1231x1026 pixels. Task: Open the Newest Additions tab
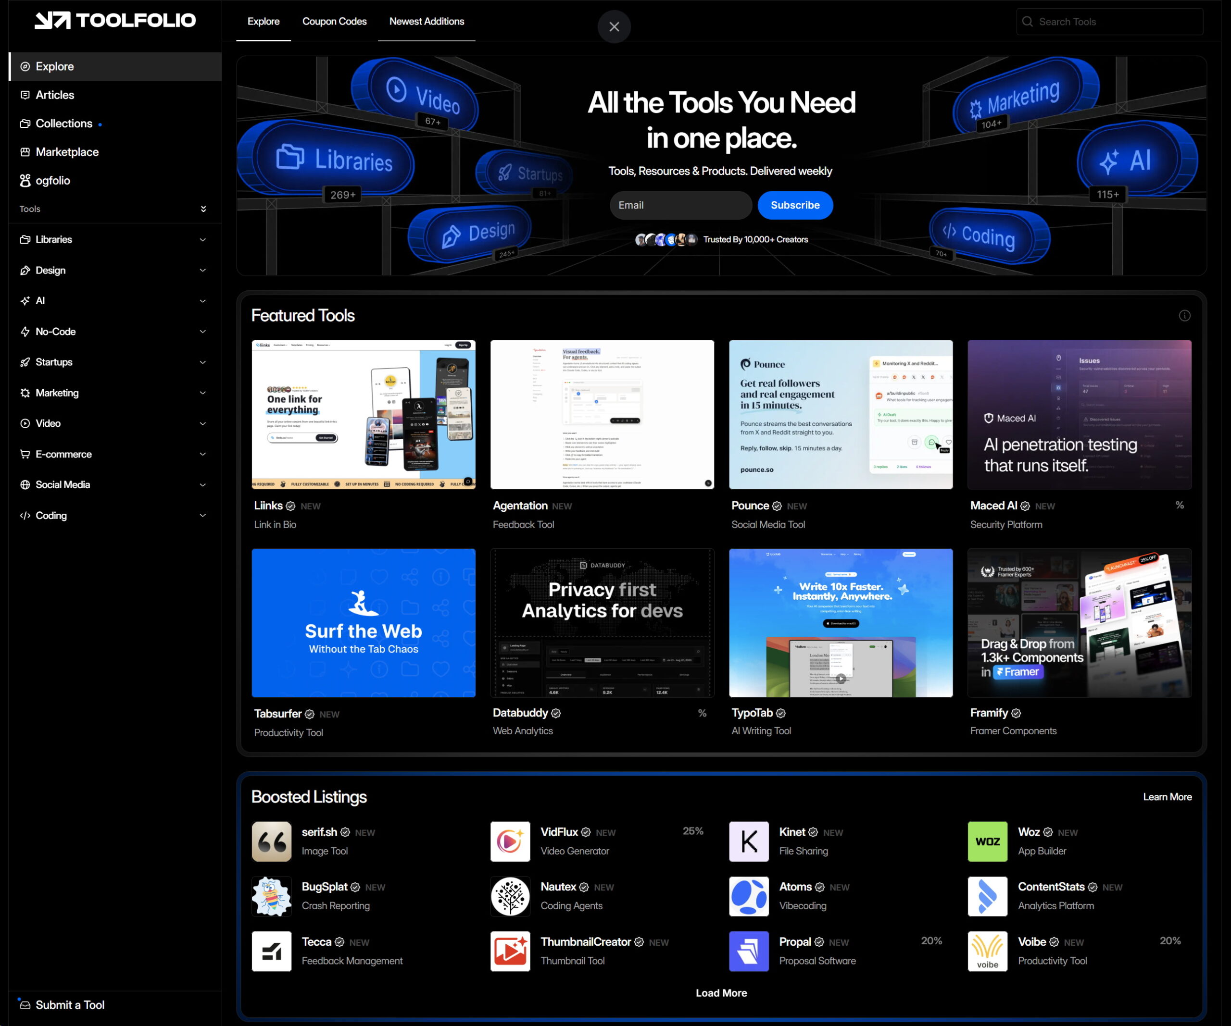click(x=426, y=22)
